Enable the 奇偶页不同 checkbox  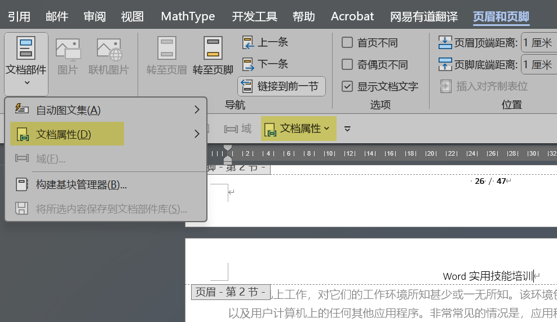[x=347, y=65]
